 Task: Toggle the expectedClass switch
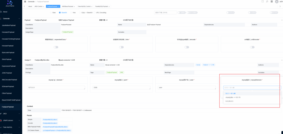click(x=56, y=47)
